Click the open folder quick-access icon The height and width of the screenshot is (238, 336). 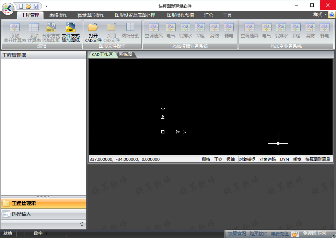[x=28, y=6]
